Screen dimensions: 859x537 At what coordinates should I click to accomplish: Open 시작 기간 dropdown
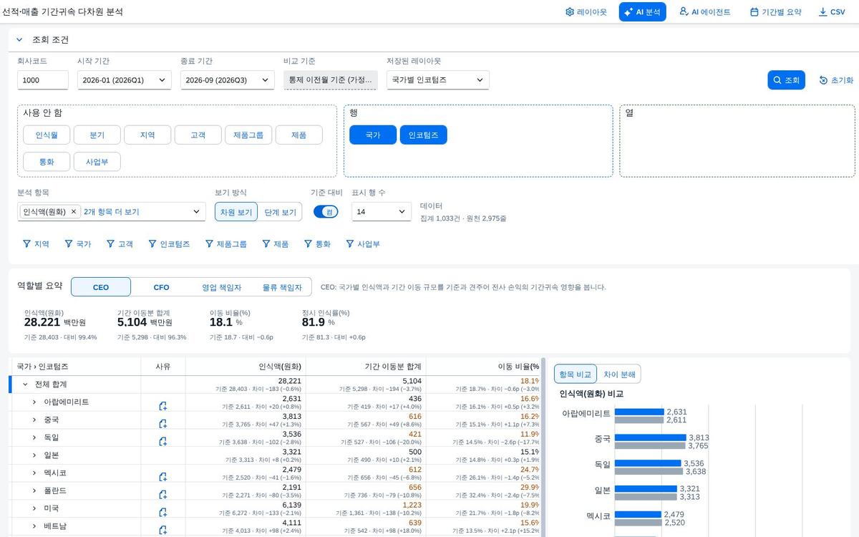pyautogui.click(x=125, y=80)
